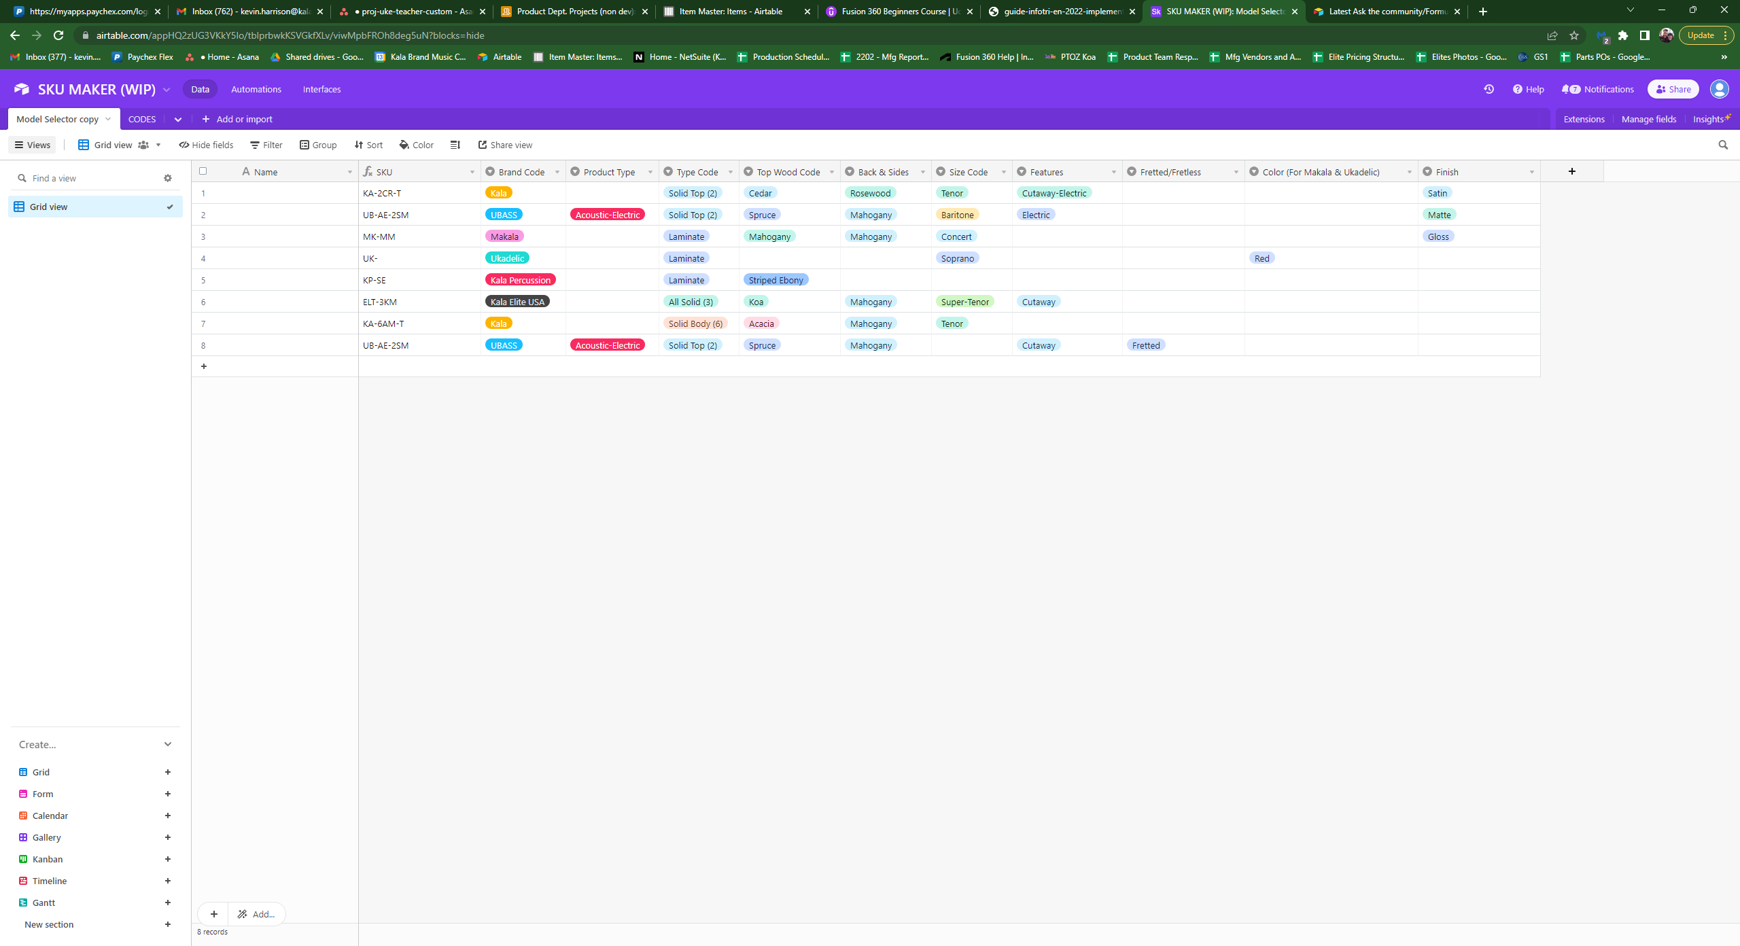Image resolution: width=1740 pixels, height=946 pixels.
Task: Open the SKU field dropdown arrow
Action: pos(472,172)
